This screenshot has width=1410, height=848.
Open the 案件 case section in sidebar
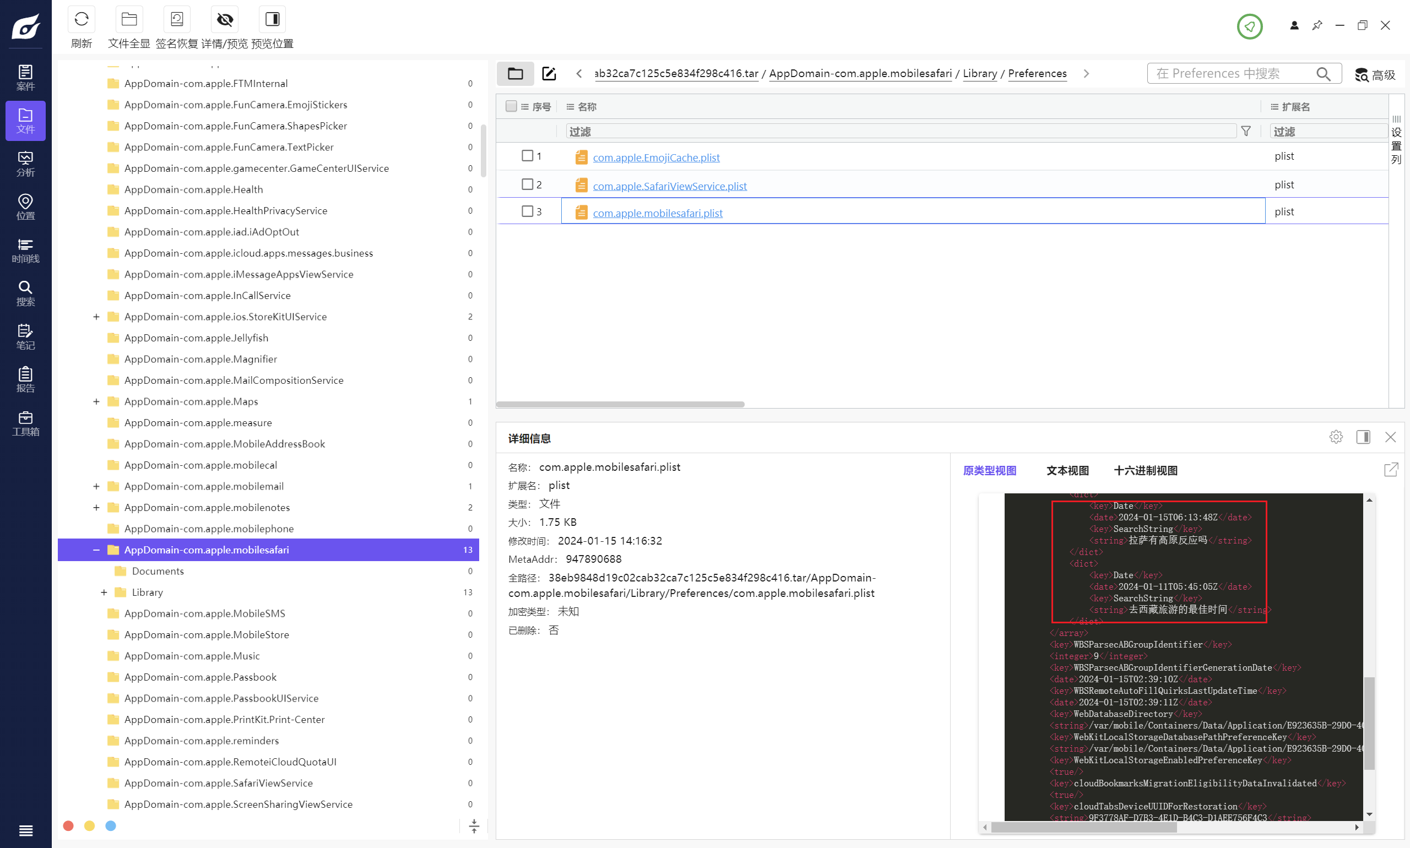(x=26, y=78)
